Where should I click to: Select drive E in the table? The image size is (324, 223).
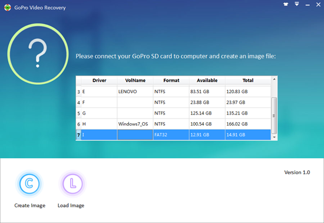click(99, 91)
